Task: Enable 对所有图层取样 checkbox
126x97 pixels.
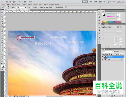Action: (54, 7)
